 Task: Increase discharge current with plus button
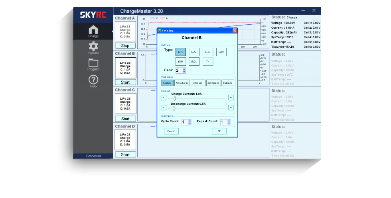(231, 108)
